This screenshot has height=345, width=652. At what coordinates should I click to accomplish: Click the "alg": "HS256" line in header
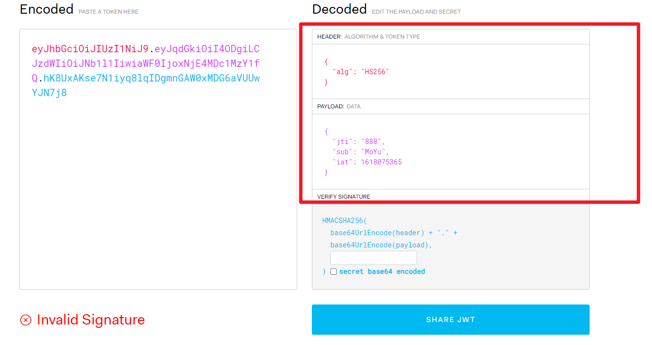(x=361, y=72)
